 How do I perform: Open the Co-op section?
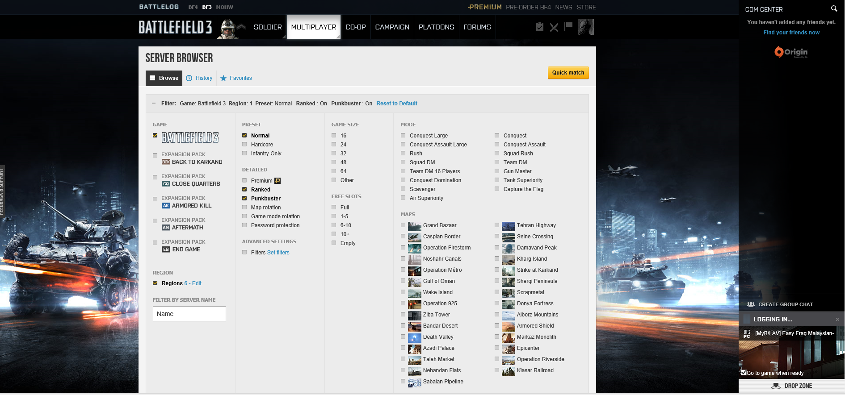356,27
